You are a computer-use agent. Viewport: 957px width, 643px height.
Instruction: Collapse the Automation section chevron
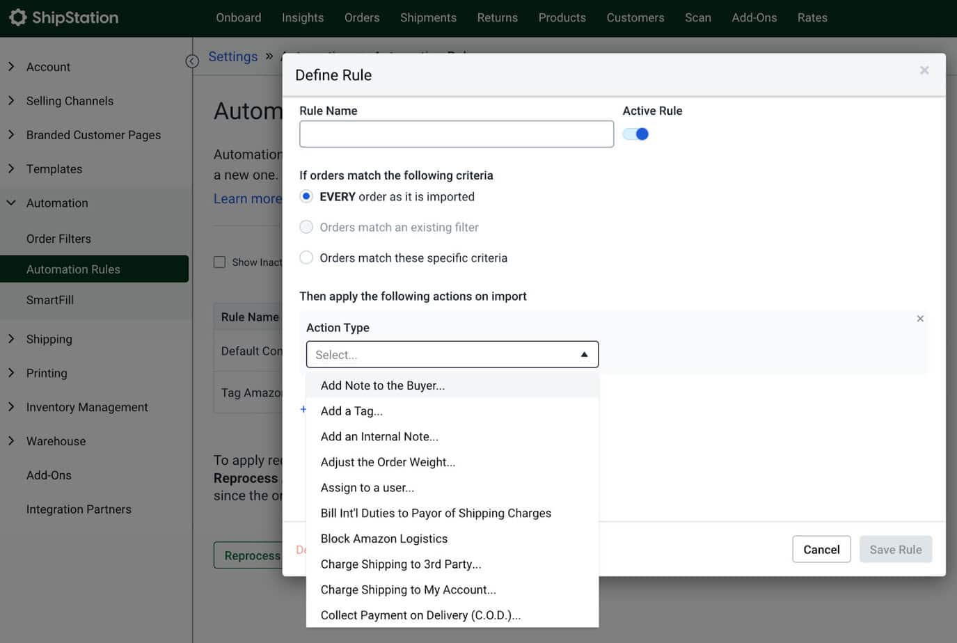click(11, 203)
